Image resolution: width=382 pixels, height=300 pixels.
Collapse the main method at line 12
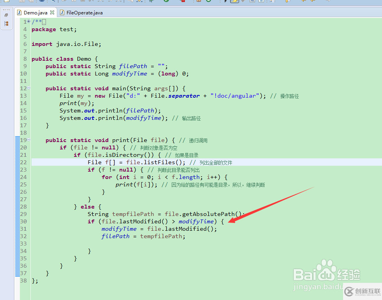click(29, 88)
